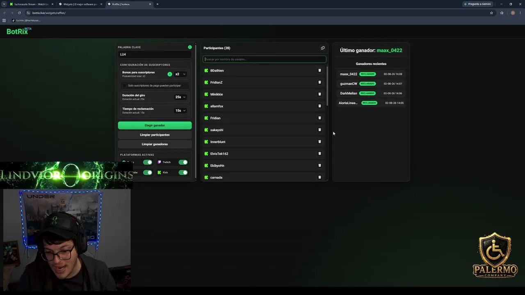Open Tiempo de reclamación 15s dropdown
This screenshot has width=525, height=295.
tap(180, 111)
